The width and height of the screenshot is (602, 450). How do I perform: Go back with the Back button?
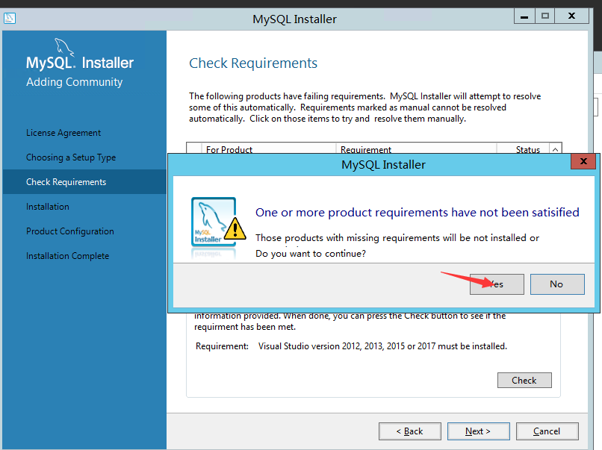[x=409, y=431]
